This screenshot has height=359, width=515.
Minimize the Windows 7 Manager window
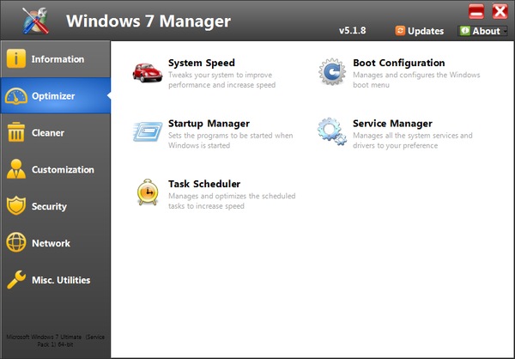point(476,11)
